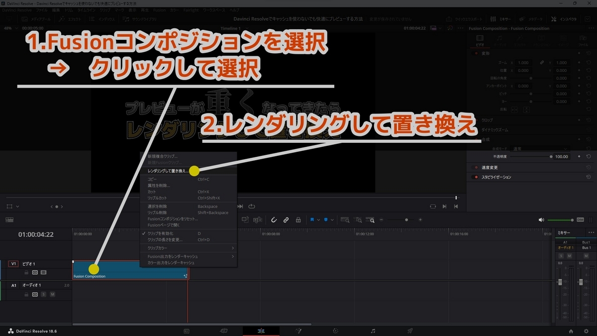Viewport: 597px width, 336px height.
Task: Open the Fairlight audio page
Action: coord(373,331)
